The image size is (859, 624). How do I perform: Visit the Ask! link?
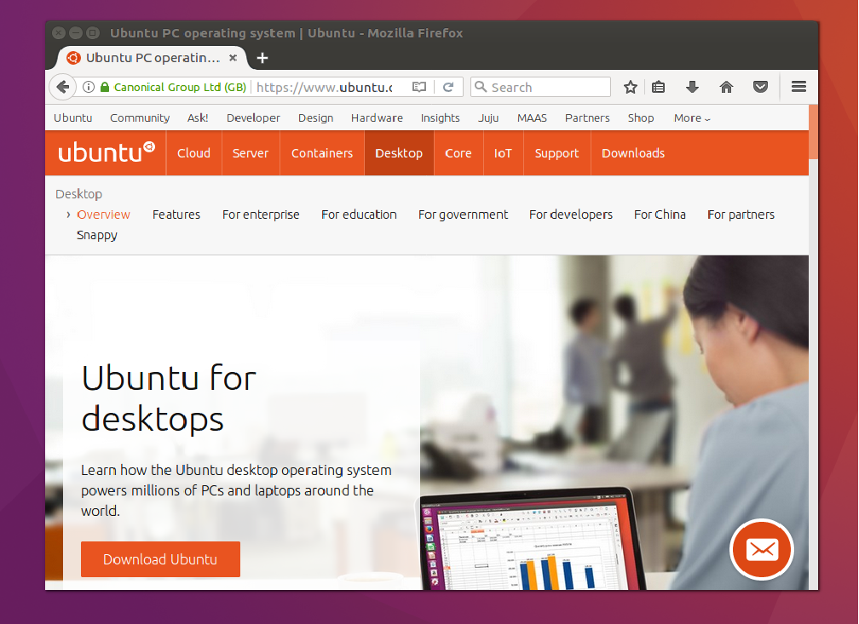[198, 118]
